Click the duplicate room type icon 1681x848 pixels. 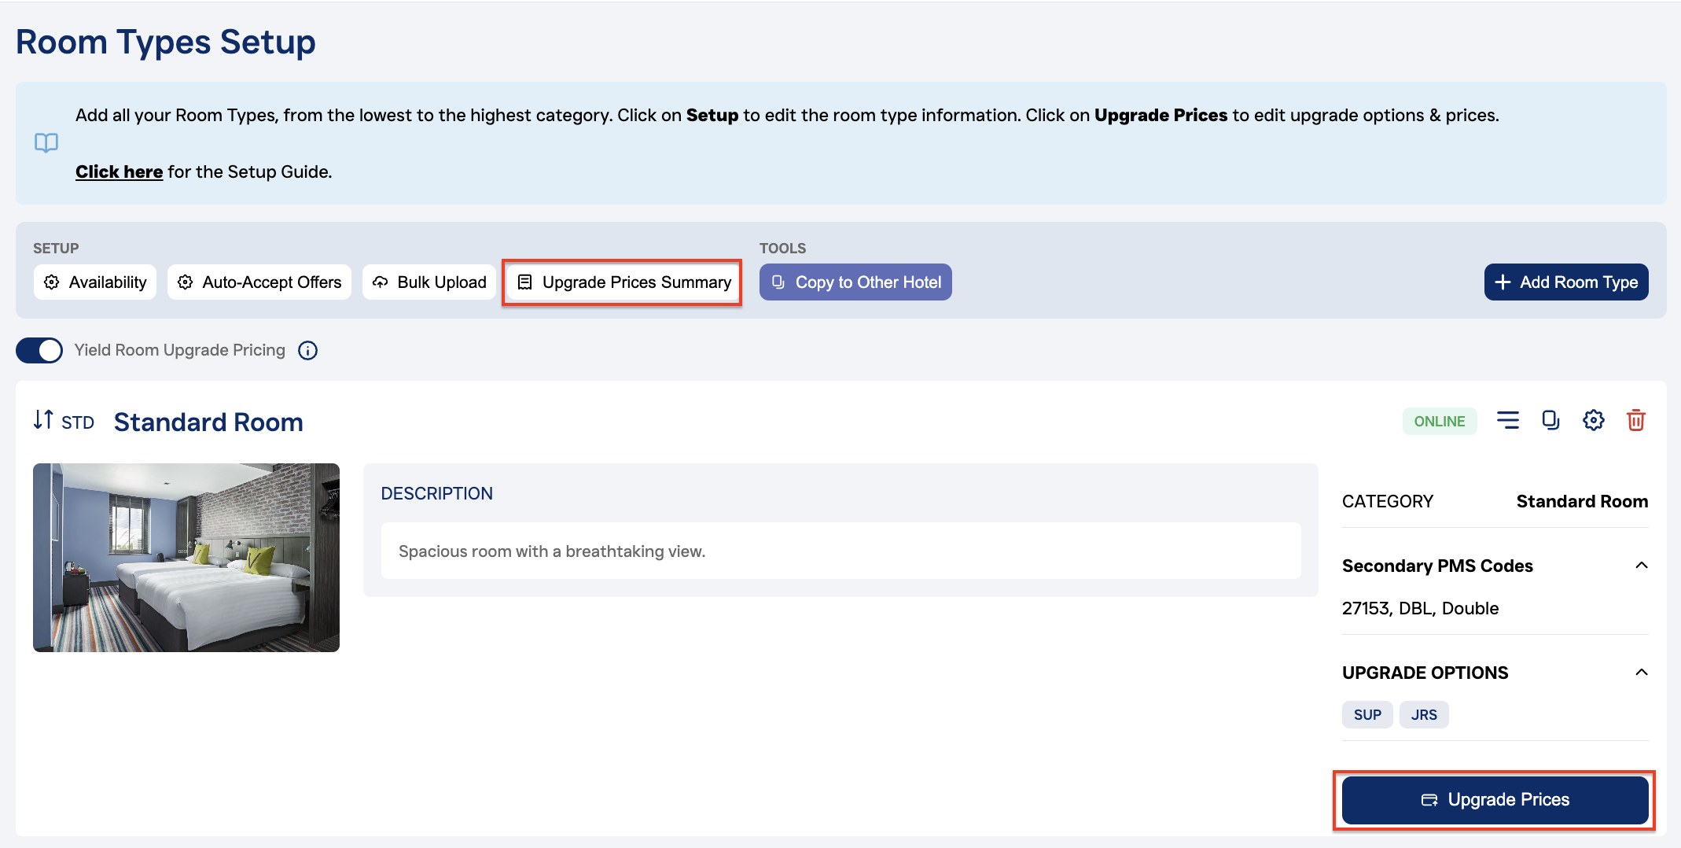(x=1550, y=421)
